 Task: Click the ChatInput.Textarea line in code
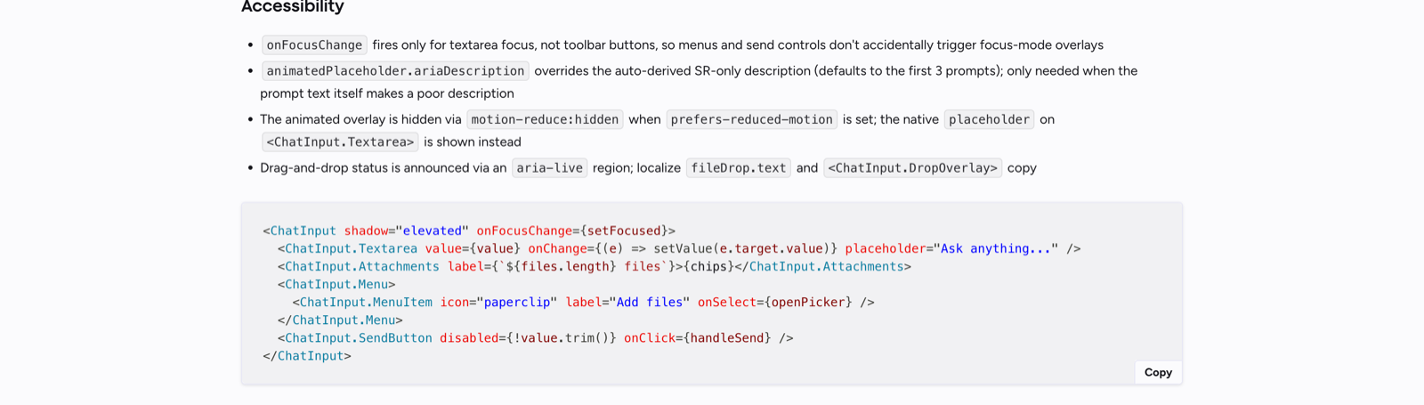coord(679,248)
